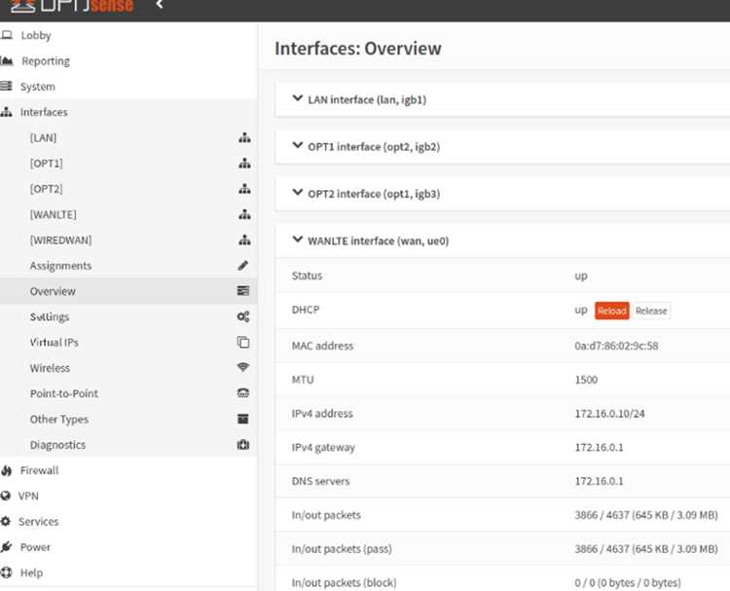Image resolution: width=730 pixels, height=591 pixels.
Task: Click the pencil icon beside Assignments
Action: [243, 266]
